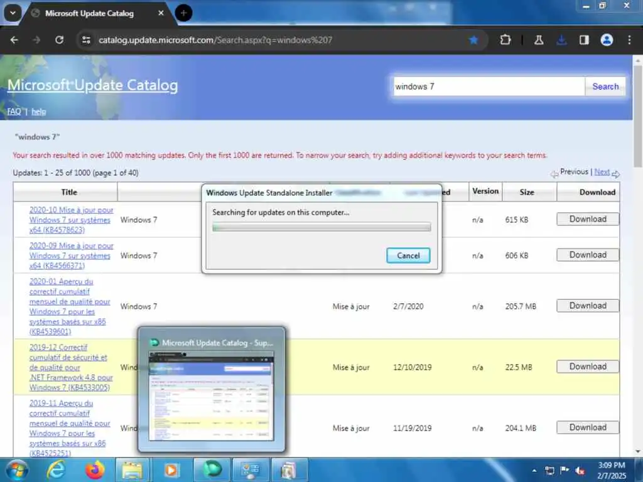Focus the browser address bar URL
643x482 pixels.
coord(215,40)
